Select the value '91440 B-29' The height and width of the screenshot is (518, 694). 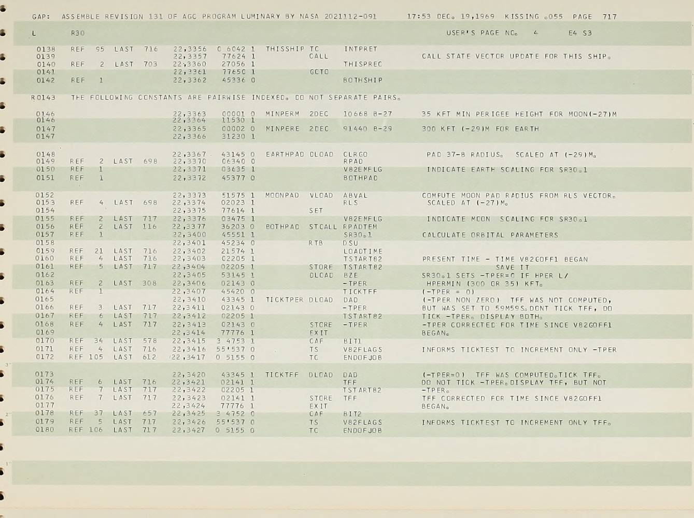[x=367, y=129]
